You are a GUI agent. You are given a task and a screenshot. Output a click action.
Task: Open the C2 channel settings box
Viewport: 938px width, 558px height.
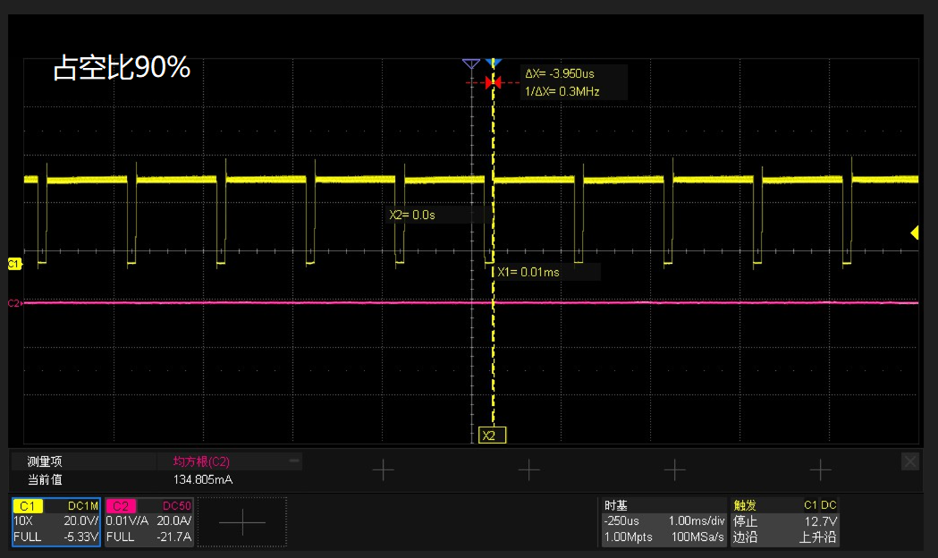click(149, 522)
